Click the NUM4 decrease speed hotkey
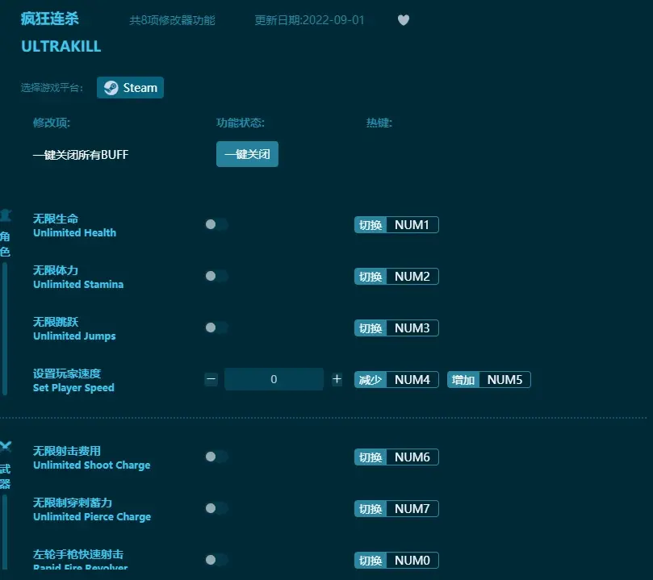This screenshot has height=580, width=653. click(x=412, y=380)
